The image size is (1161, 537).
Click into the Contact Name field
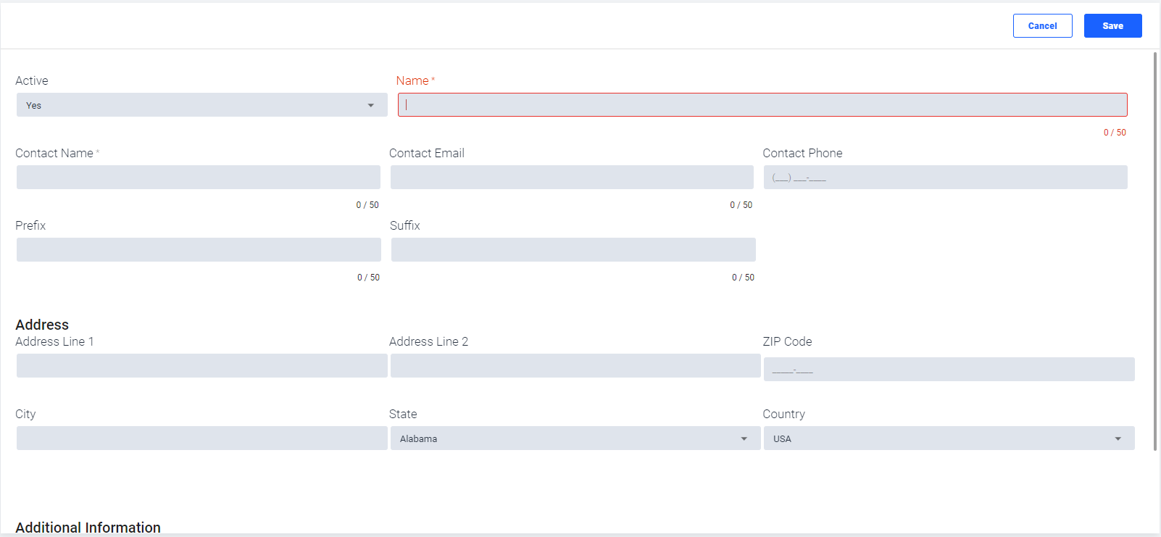pos(199,178)
